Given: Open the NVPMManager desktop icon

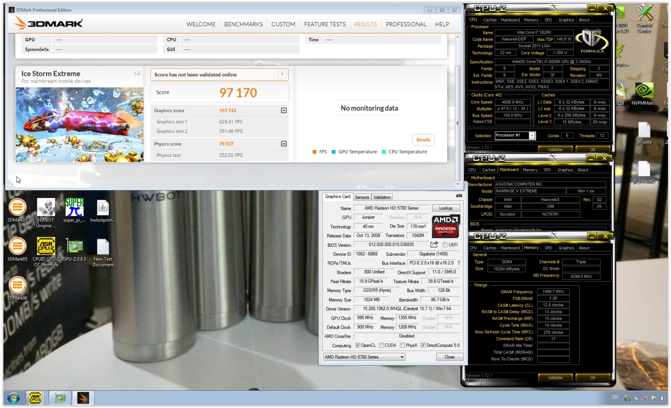Looking at the screenshot, I should (644, 94).
